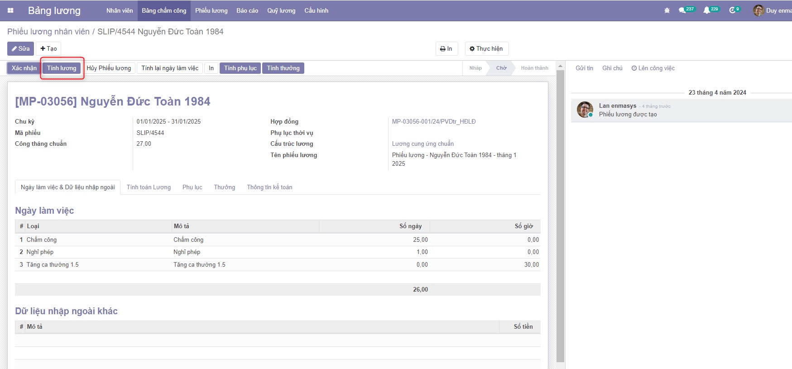Open the In print dropdown

click(x=446, y=49)
